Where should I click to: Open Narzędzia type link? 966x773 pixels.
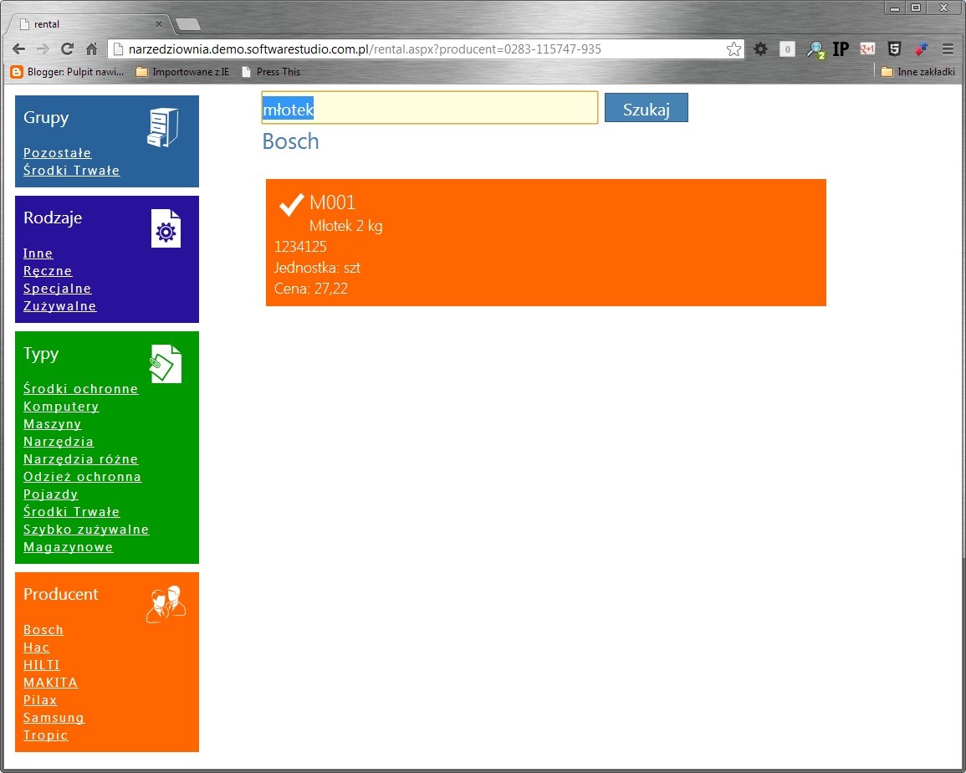click(x=59, y=442)
